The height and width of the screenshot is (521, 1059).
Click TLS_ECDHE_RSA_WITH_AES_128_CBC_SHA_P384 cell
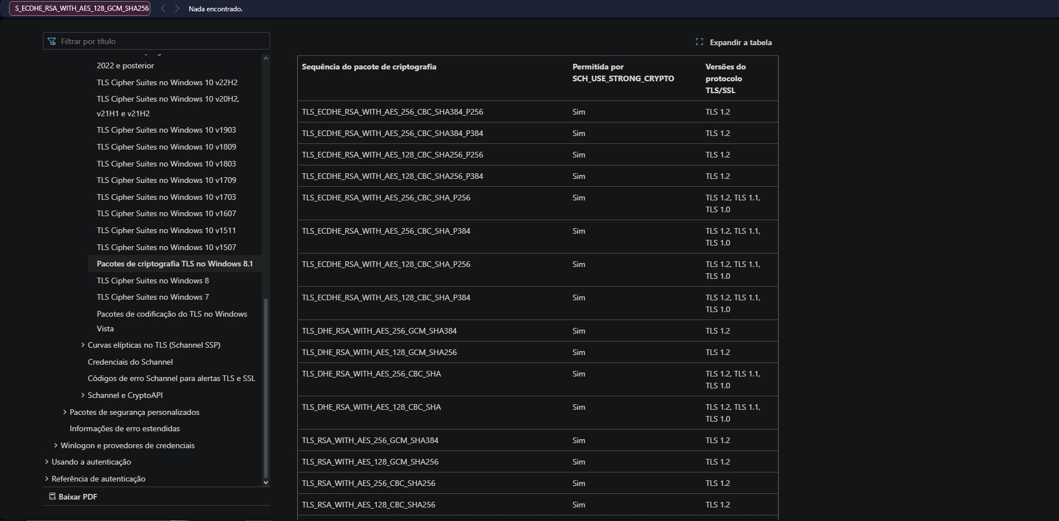[386, 297]
